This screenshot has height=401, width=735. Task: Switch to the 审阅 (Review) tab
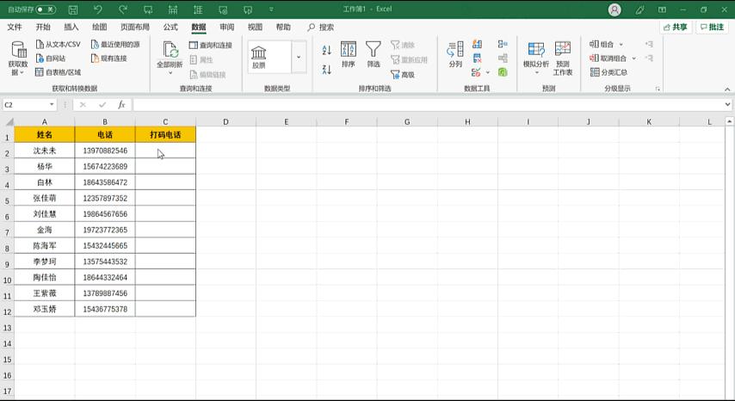227,28
